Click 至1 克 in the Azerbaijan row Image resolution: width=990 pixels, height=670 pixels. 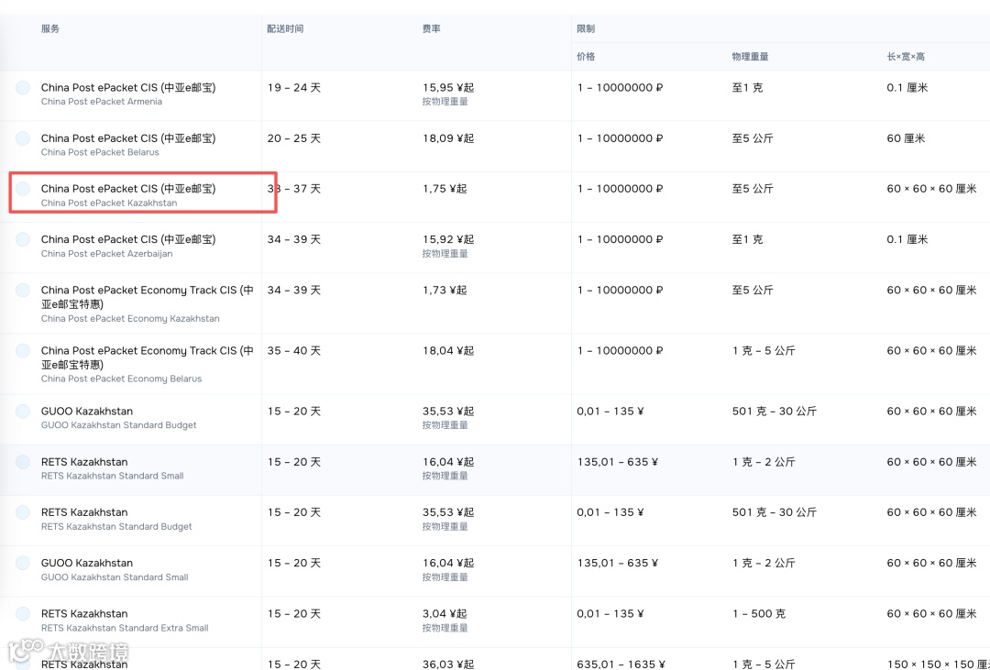click(x=748, y=239)
